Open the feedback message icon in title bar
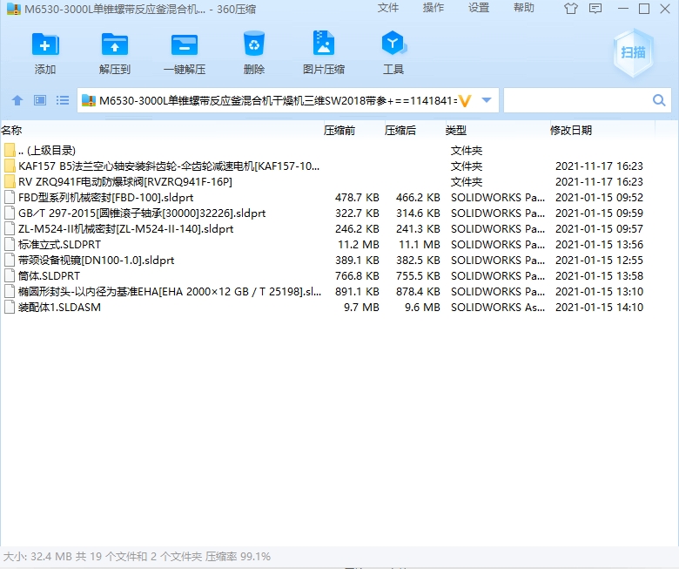679x569 pixels. pyautogui.click(x=595, y=8)
